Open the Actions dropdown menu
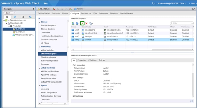This screenshot has width=197, height=108. coord(79,9)
